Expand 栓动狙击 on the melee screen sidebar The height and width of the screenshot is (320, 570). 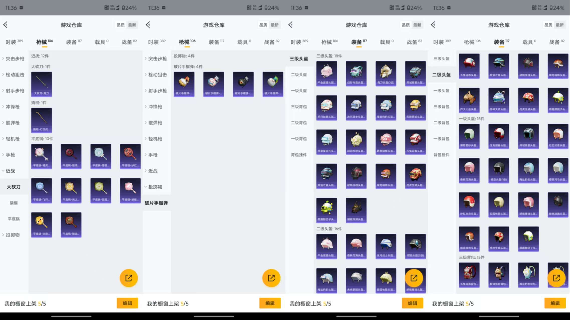(14, 75)
